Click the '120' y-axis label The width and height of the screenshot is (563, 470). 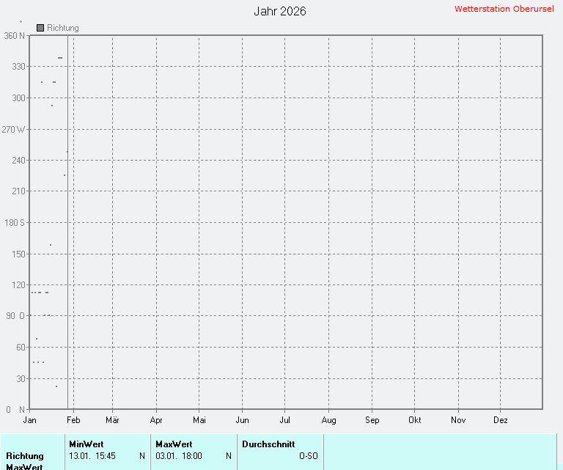(18, 285)
